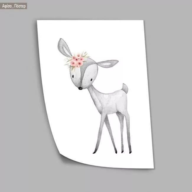Click the top-left corner of the poster

[38, 21]
